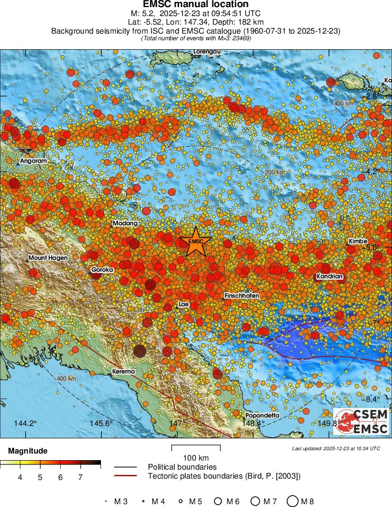Click the 148.4° longitude label
This screenshot has width=392, height=507.
click(x=253, y=423)
